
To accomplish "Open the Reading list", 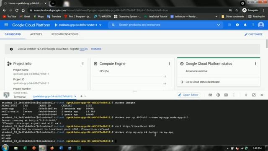I will point(257,17).
